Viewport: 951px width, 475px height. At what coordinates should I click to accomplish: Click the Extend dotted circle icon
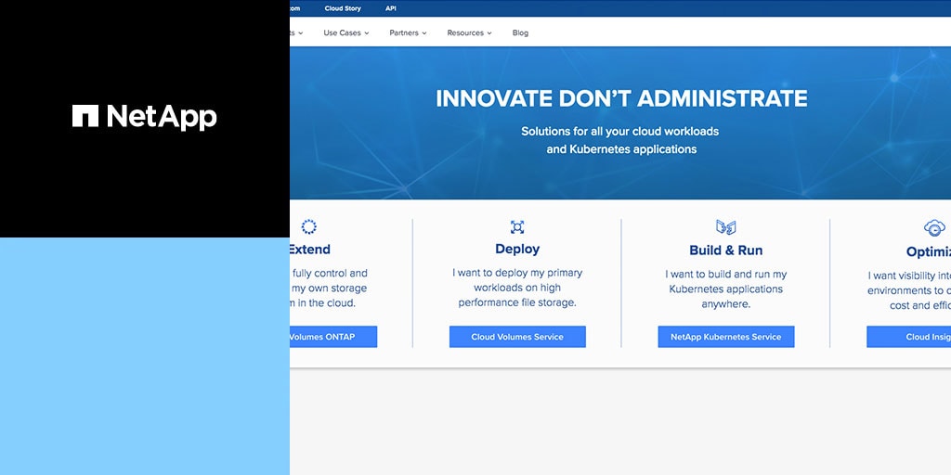(308, 227)
